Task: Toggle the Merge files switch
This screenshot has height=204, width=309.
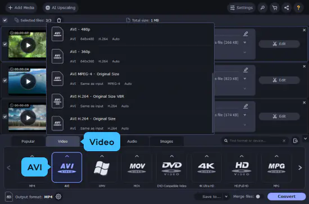Action: (259, 197)
